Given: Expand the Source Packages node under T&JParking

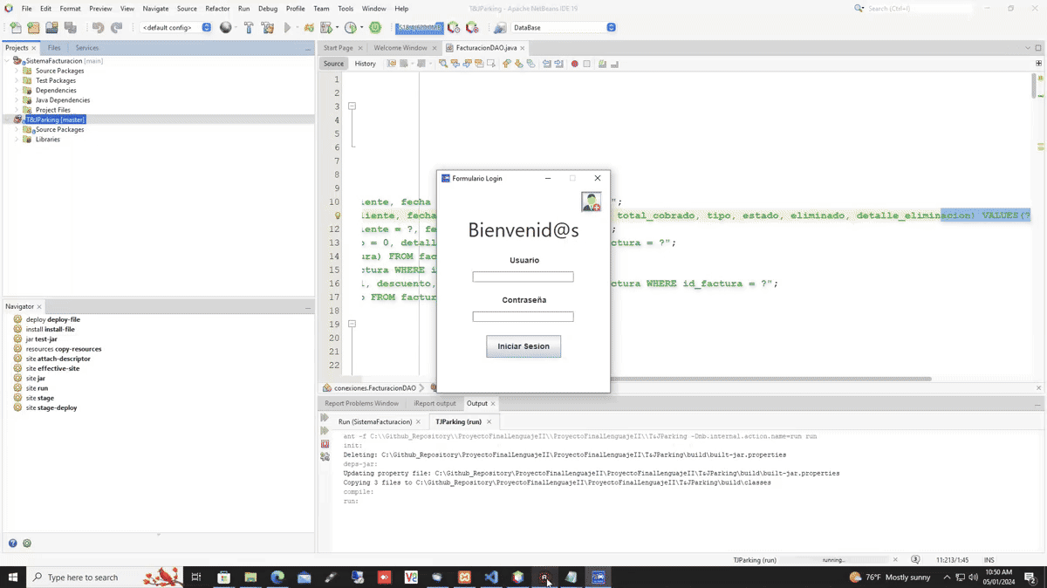Looking at the screenshot, I should point(17,129).
